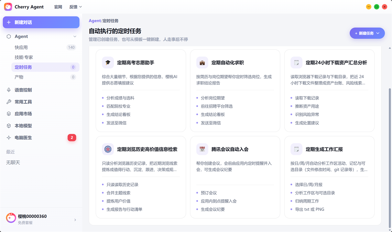Open the 新建任务 dropdown button
Image resolution: width=392 pixels, height=232 pixels.
pos(367,33)
